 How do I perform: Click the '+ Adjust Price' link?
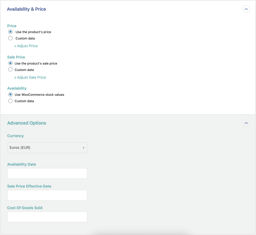pos(26,46)
